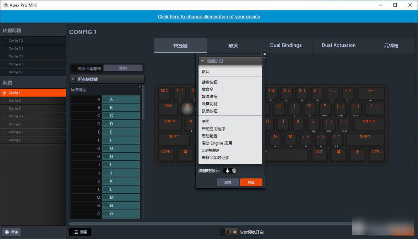The image size is (418, 239).
Task: Click the keyboard icon in row B
Action: point(106,107)
